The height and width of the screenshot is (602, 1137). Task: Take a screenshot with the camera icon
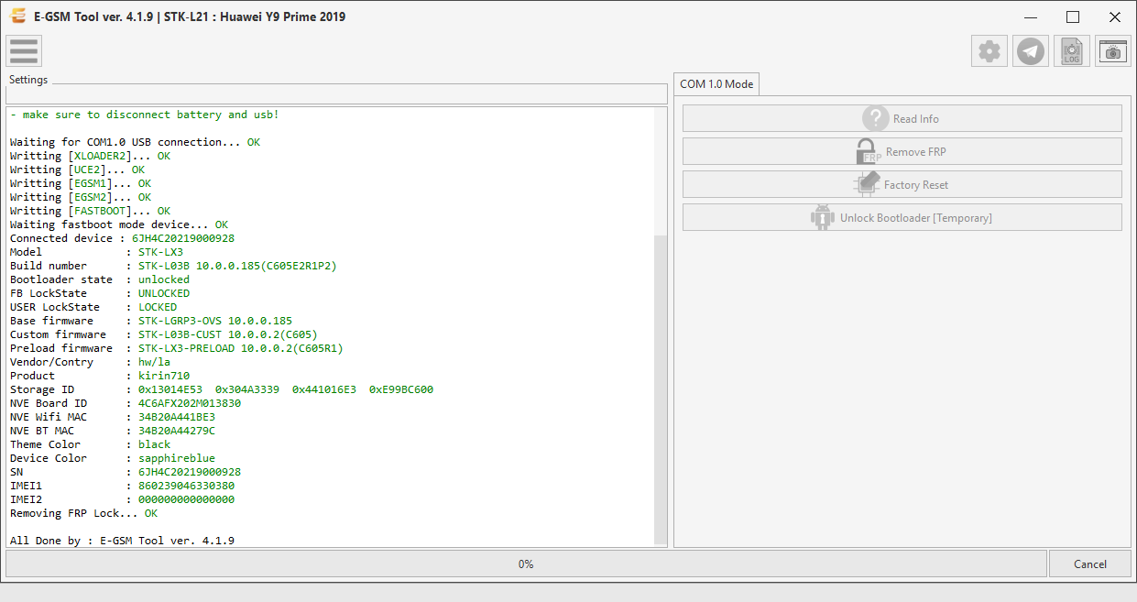1113,51
